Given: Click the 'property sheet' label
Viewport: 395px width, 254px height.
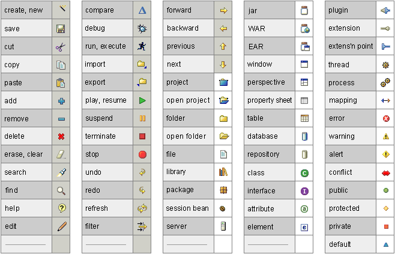Looking at the screenshot, I should [x=270, y=100].
